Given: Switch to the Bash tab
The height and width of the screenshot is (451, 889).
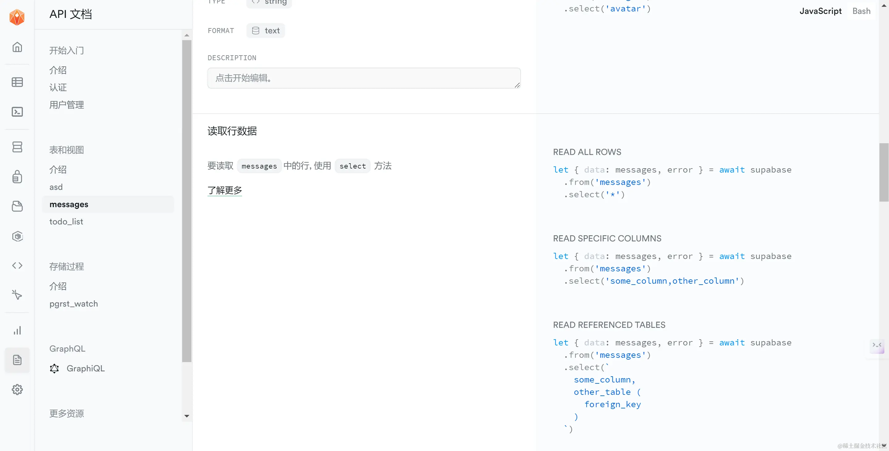Looking at the screenshot, I should pos(861,11).
